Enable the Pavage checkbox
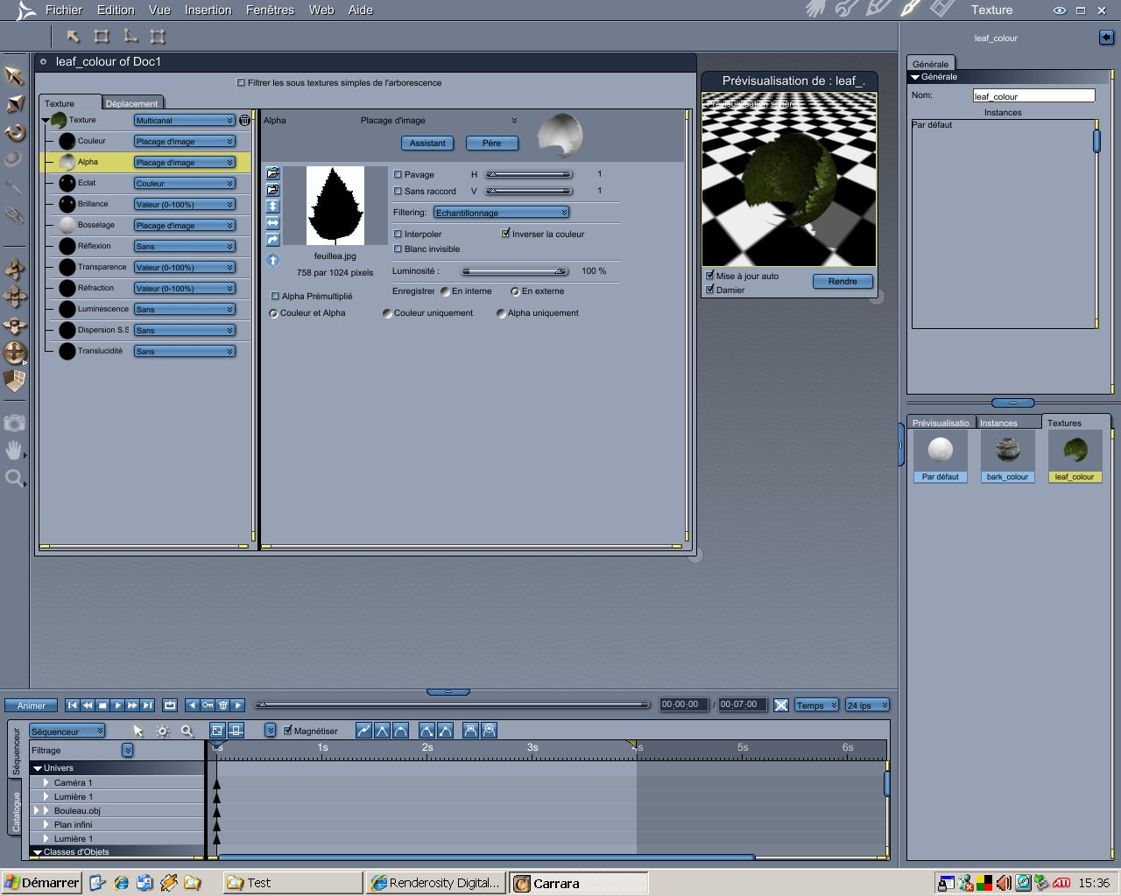Viewport: 1121px width, 896px height. coord(398,174)
